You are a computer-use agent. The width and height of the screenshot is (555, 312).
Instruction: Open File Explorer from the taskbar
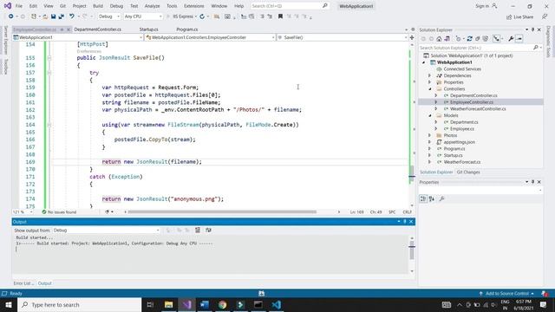(168, 304)
